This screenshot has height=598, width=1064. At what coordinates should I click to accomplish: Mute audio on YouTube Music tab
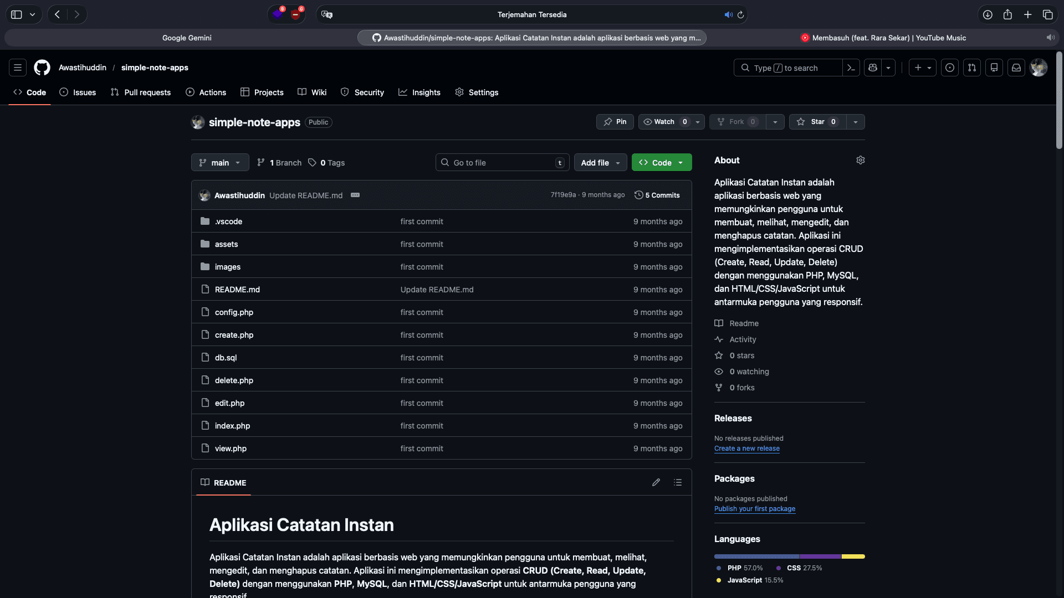tap(1050, 38)
